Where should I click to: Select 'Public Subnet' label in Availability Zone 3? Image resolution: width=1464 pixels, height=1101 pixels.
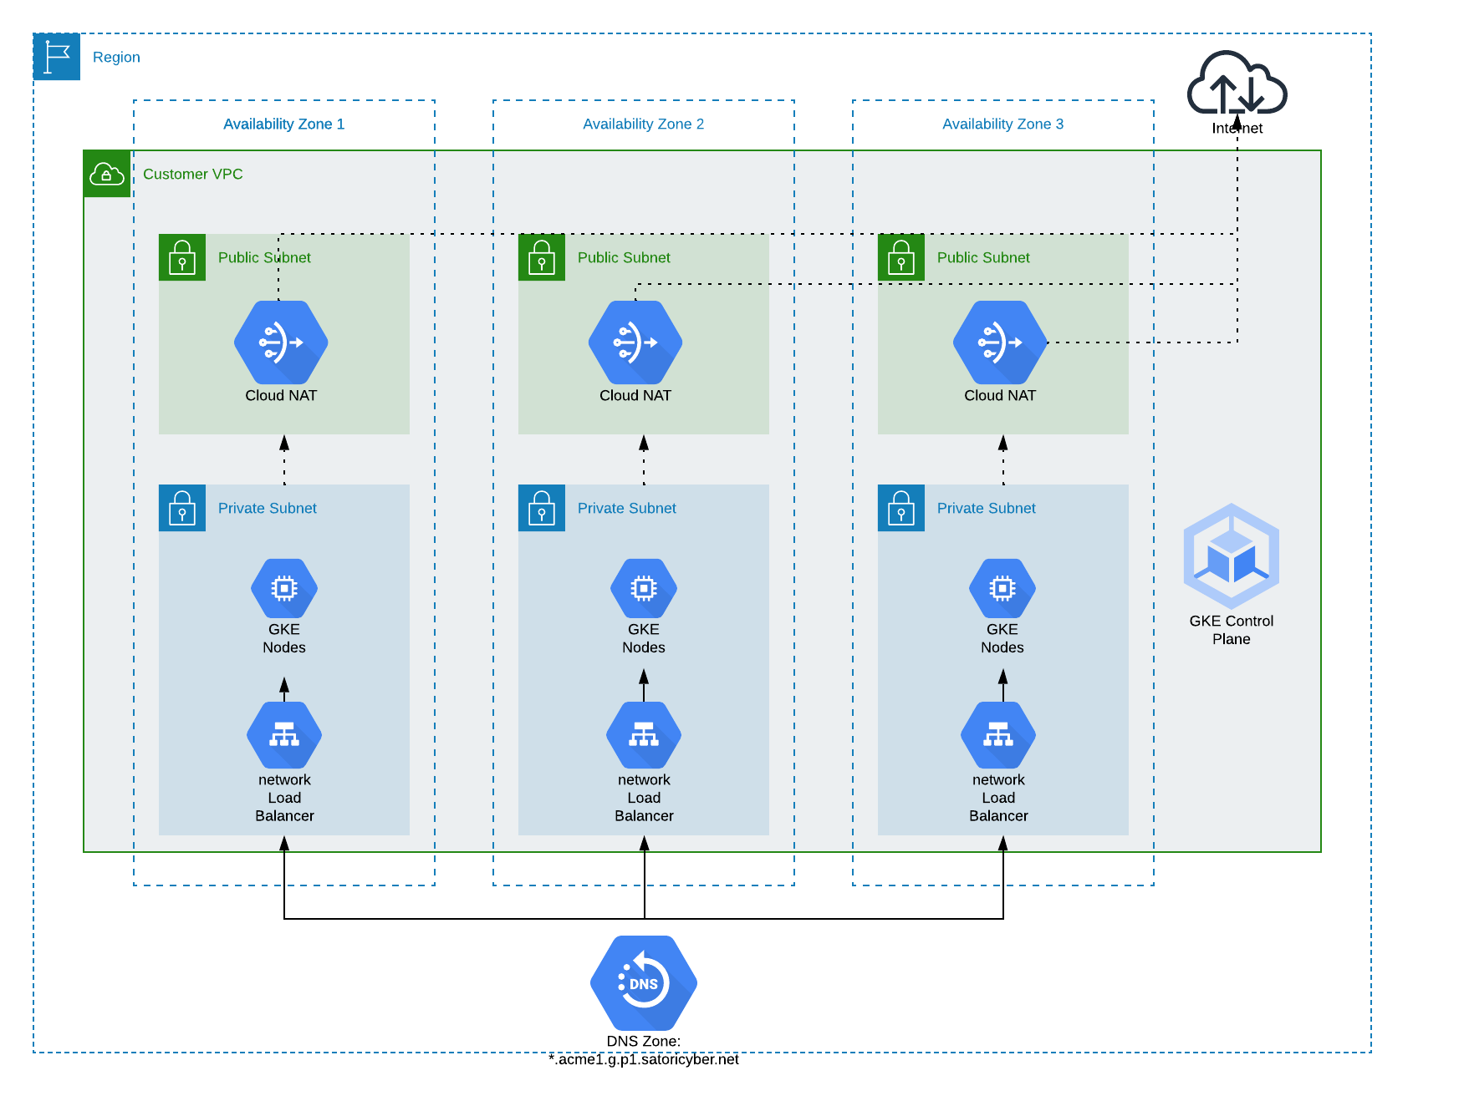(x=983, y=257)
